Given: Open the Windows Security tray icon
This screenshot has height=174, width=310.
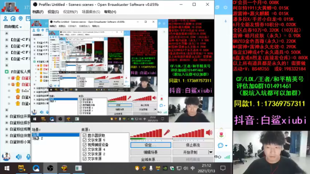Looking at the screenshot, I should (172, 168).
